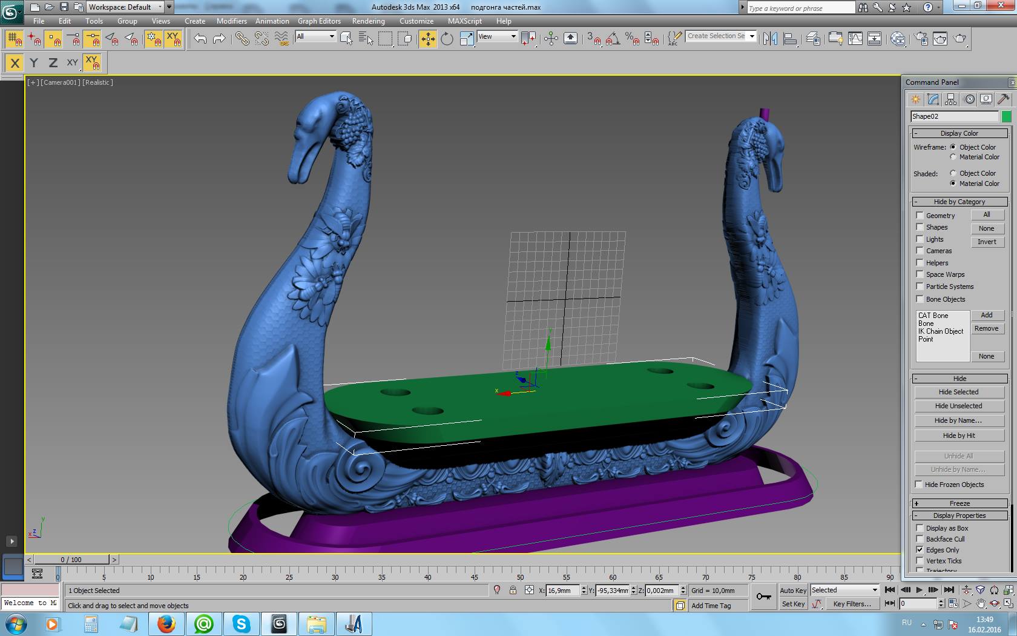Viewport: 1017px width, 636px height.
Task: Open the Animation menu
Action: coord(272,21)
